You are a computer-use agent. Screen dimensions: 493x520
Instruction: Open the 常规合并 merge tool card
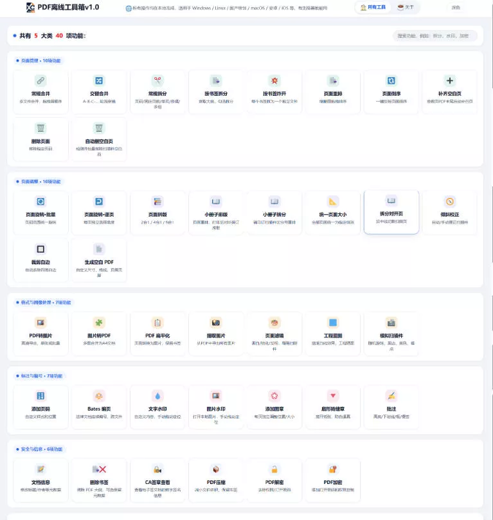coord(40,92)
